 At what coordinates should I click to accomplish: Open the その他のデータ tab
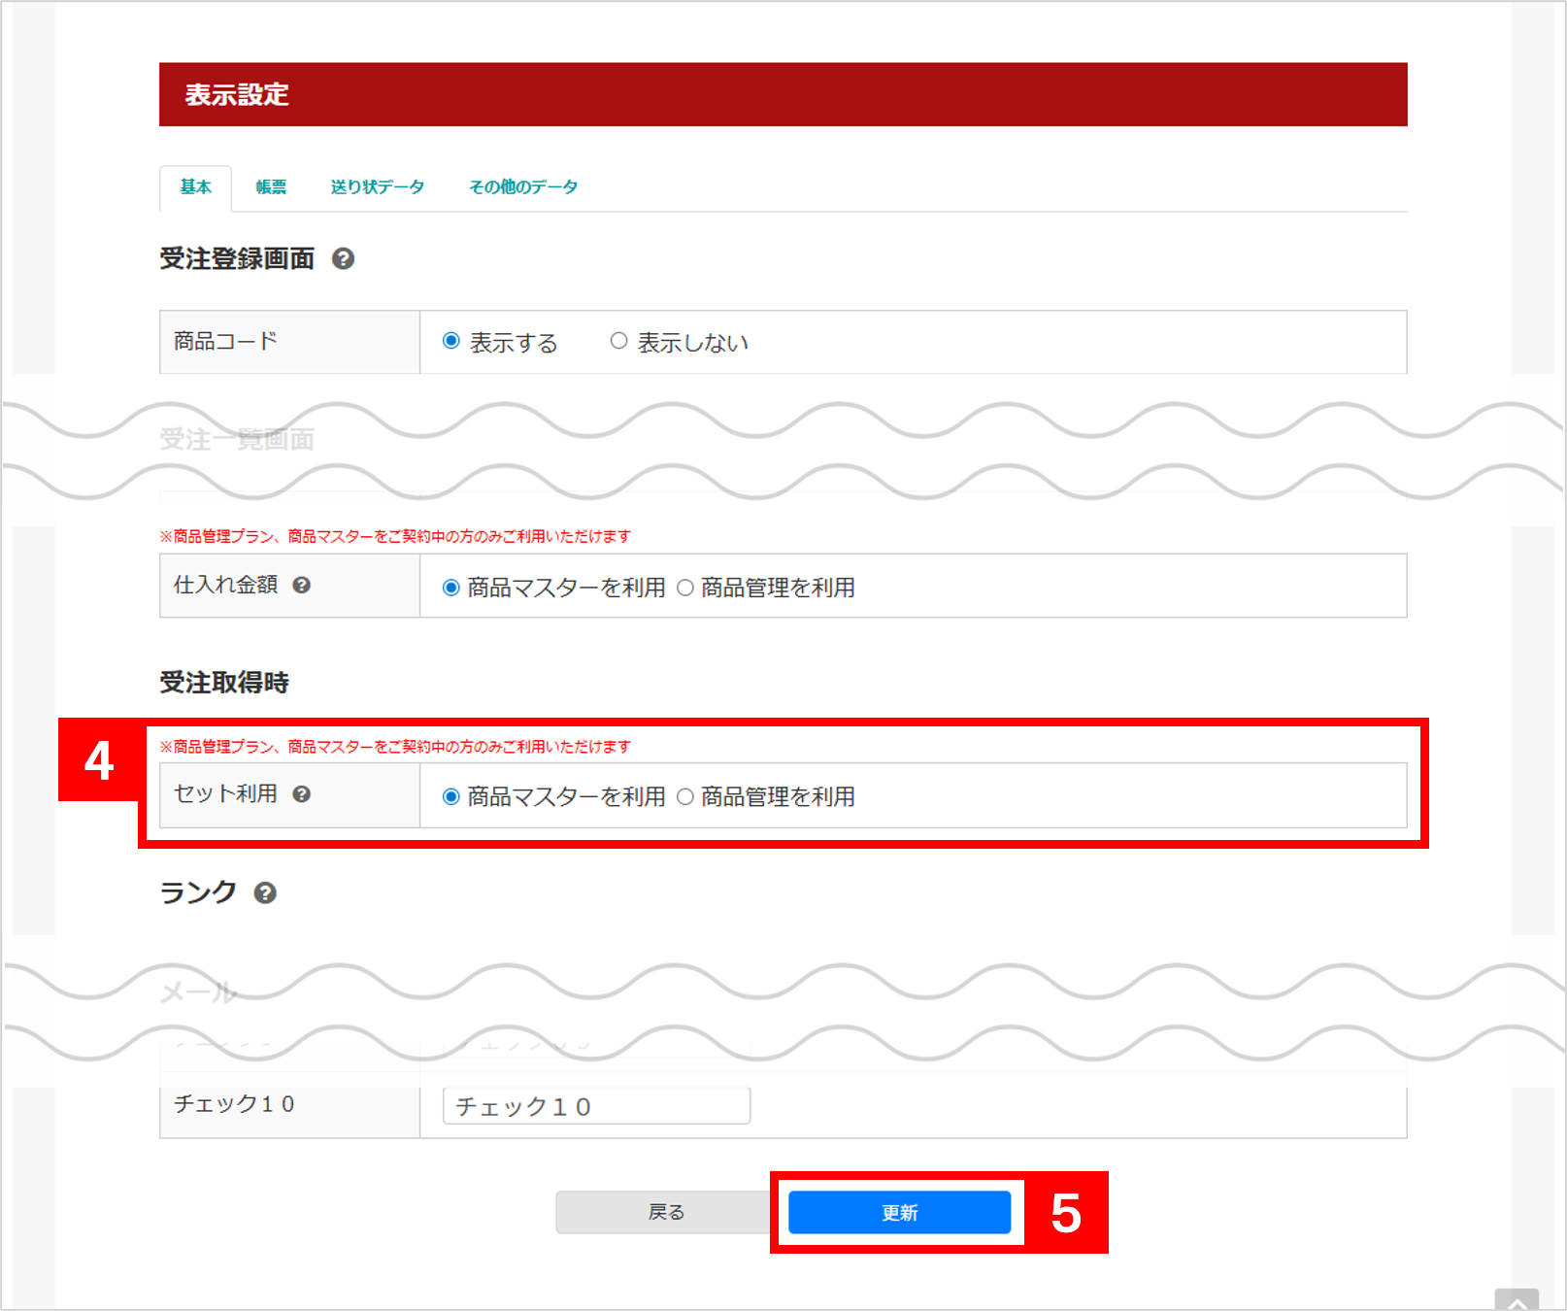523,187
